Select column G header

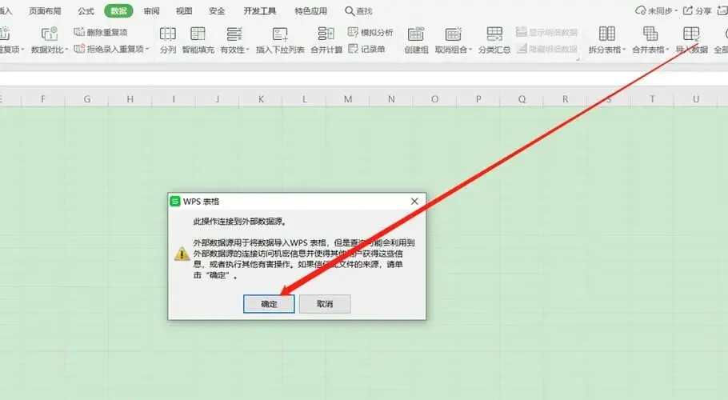87,99
